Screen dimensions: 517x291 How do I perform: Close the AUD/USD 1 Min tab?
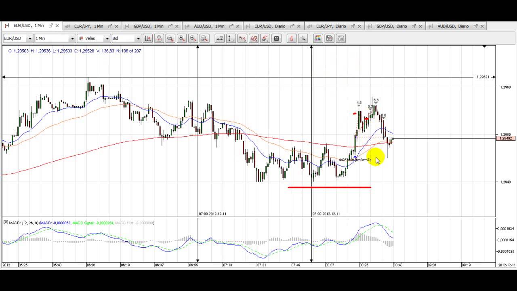point(238,26)
